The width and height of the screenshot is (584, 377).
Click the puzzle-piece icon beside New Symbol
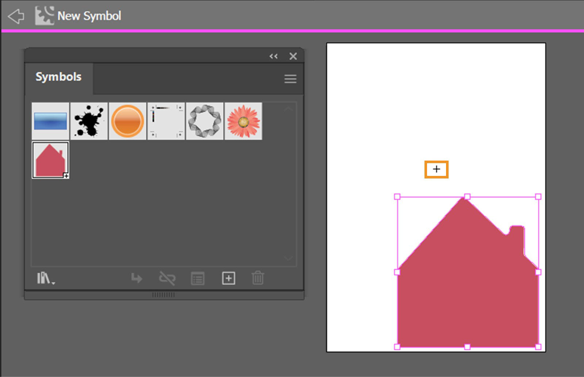point(45,15)
